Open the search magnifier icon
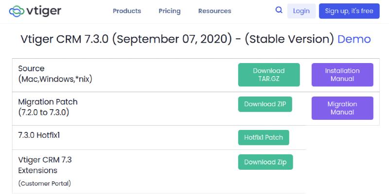389x194 pixels. point(279,10)
